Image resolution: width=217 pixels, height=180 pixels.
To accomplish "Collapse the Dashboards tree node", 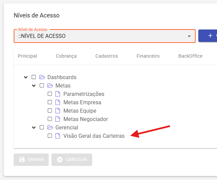I will coord(26,77).
